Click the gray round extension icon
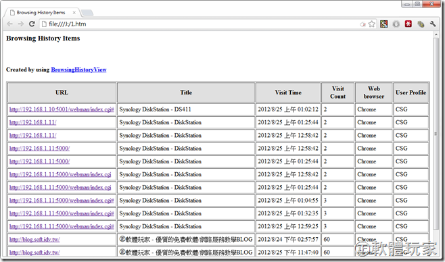 point(396,24)
